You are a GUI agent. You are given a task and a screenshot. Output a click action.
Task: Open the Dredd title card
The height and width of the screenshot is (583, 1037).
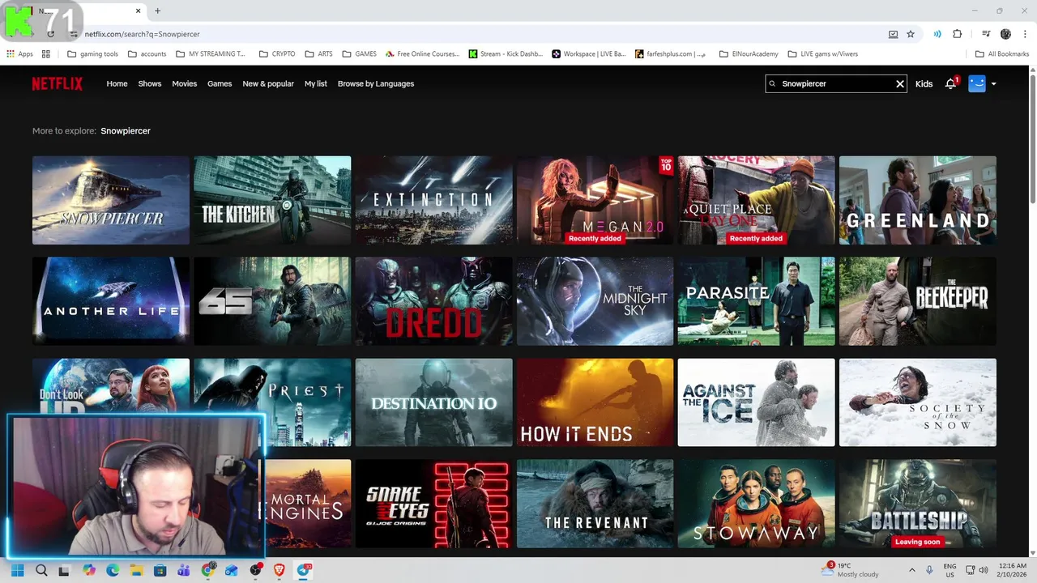point(433,301)
